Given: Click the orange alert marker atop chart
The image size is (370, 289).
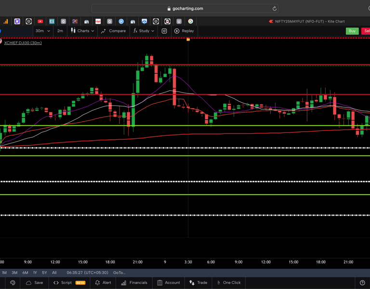Looking at the screenshot, I should coord(188,39).
